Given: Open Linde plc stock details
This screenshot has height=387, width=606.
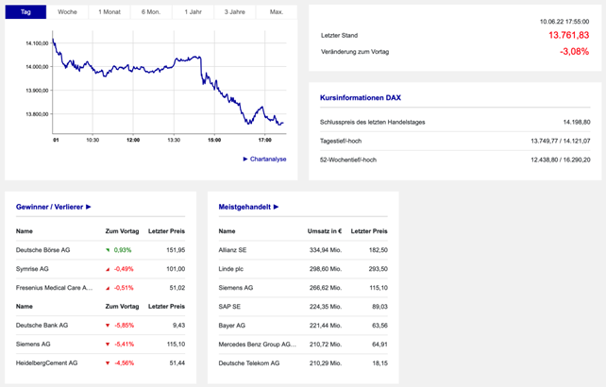Looking at the screenshot, I should [x=231, y=269].
